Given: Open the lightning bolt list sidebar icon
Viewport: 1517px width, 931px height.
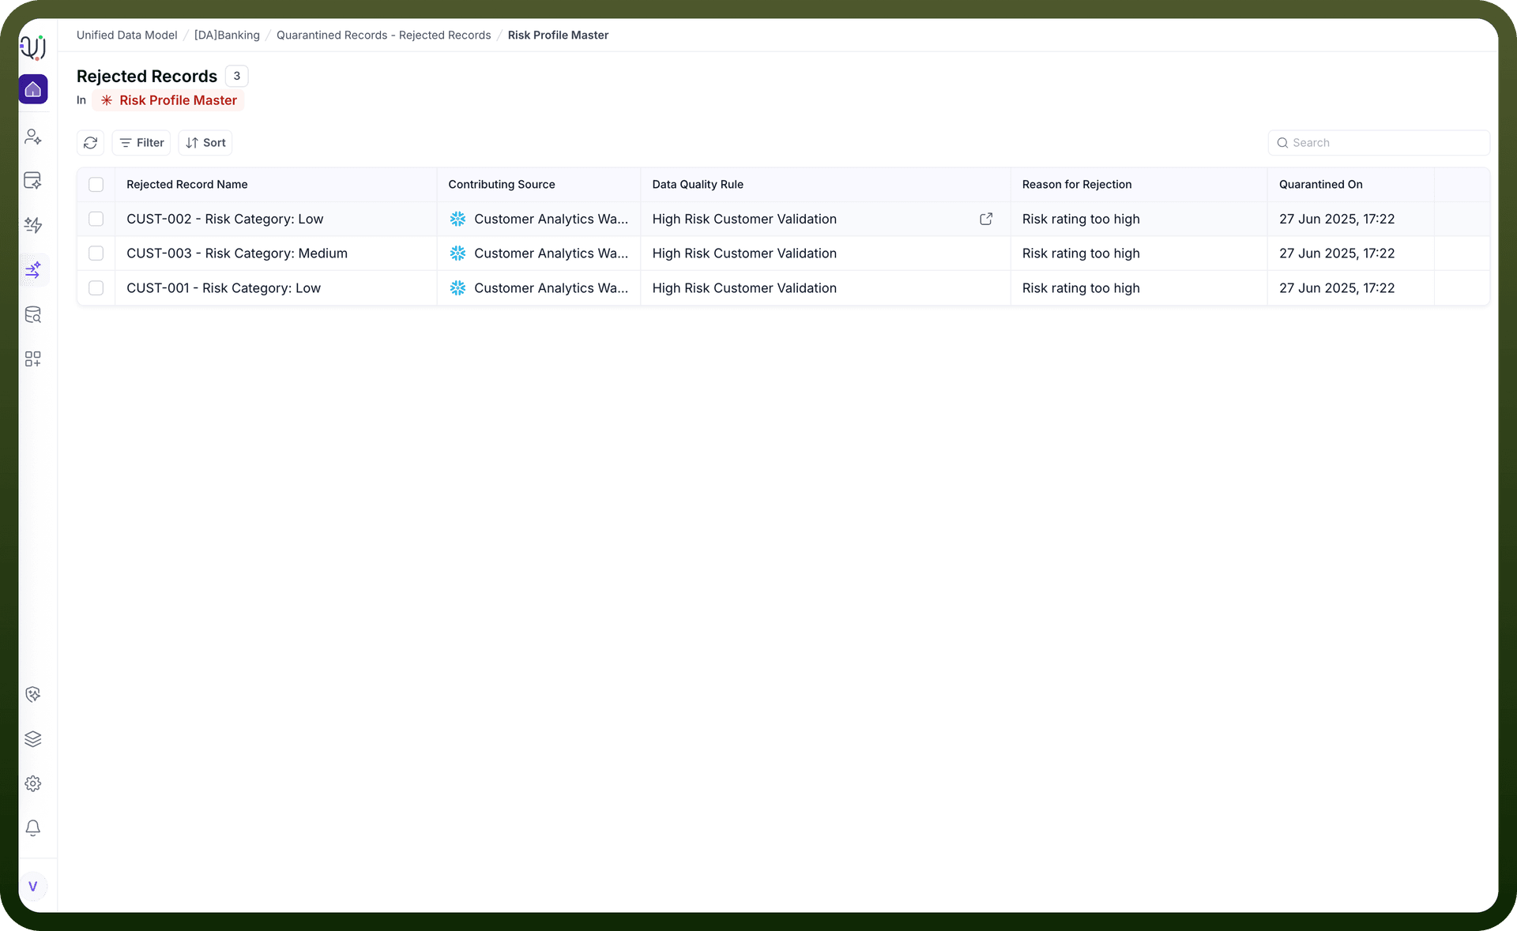Looking at the screenshot, I should click(x=33, y=225).
